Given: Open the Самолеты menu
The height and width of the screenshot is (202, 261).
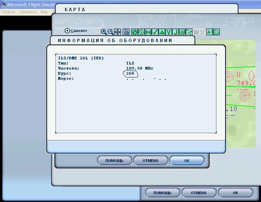Looking at the screenshot, I should [28, 12].
